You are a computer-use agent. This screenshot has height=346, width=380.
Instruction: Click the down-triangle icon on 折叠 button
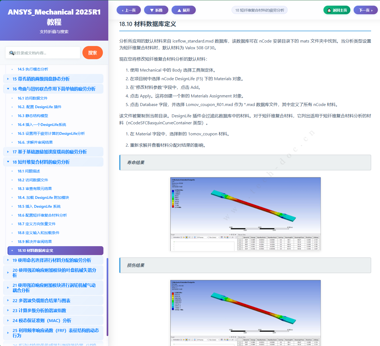click(x=151, y=10)
